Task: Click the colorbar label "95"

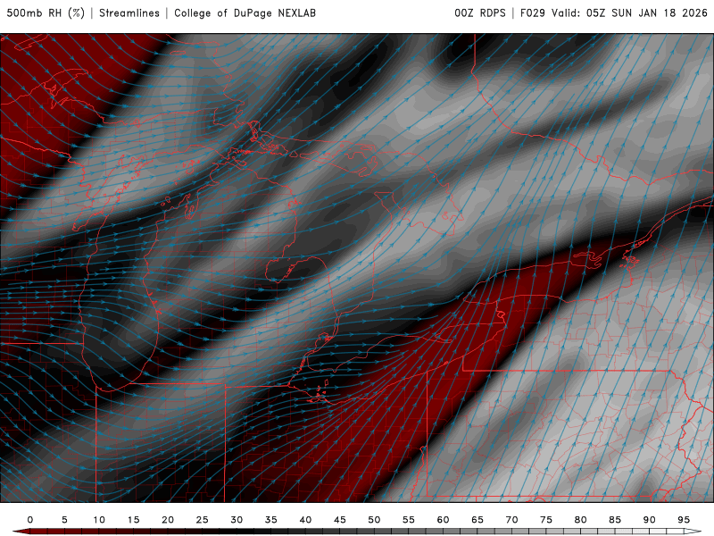Action: pyautogui.click(x=684, y=520)
